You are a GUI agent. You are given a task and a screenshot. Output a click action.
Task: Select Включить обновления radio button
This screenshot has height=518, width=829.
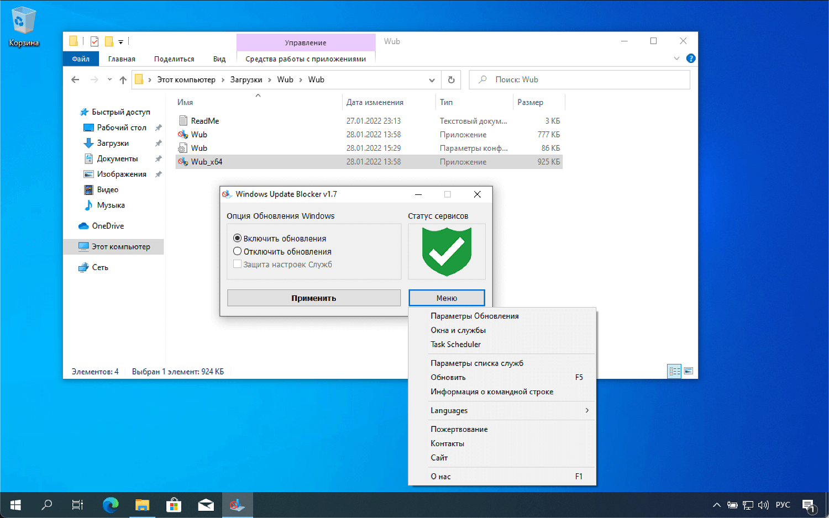pos(238,238)
